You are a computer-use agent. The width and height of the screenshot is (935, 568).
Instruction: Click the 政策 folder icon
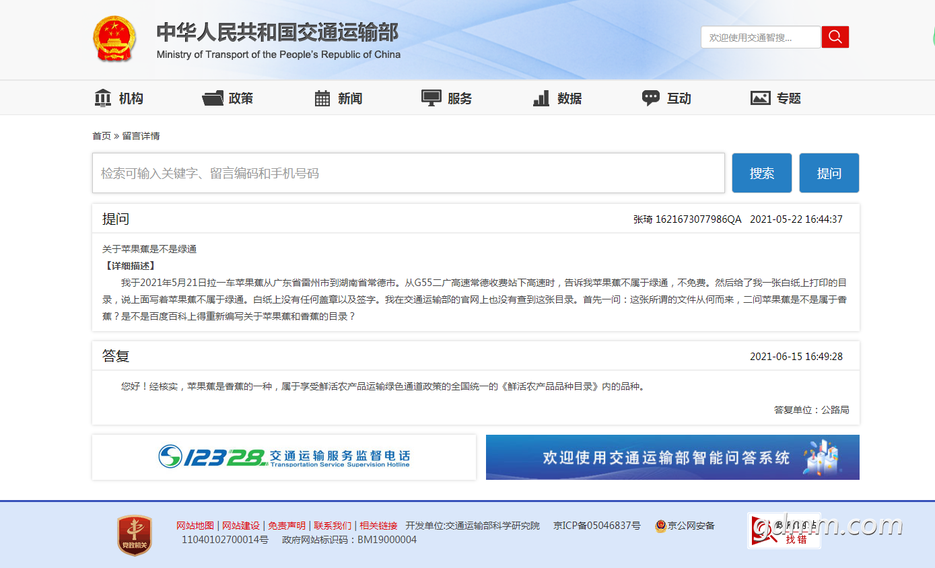click(x=213, y=98)
